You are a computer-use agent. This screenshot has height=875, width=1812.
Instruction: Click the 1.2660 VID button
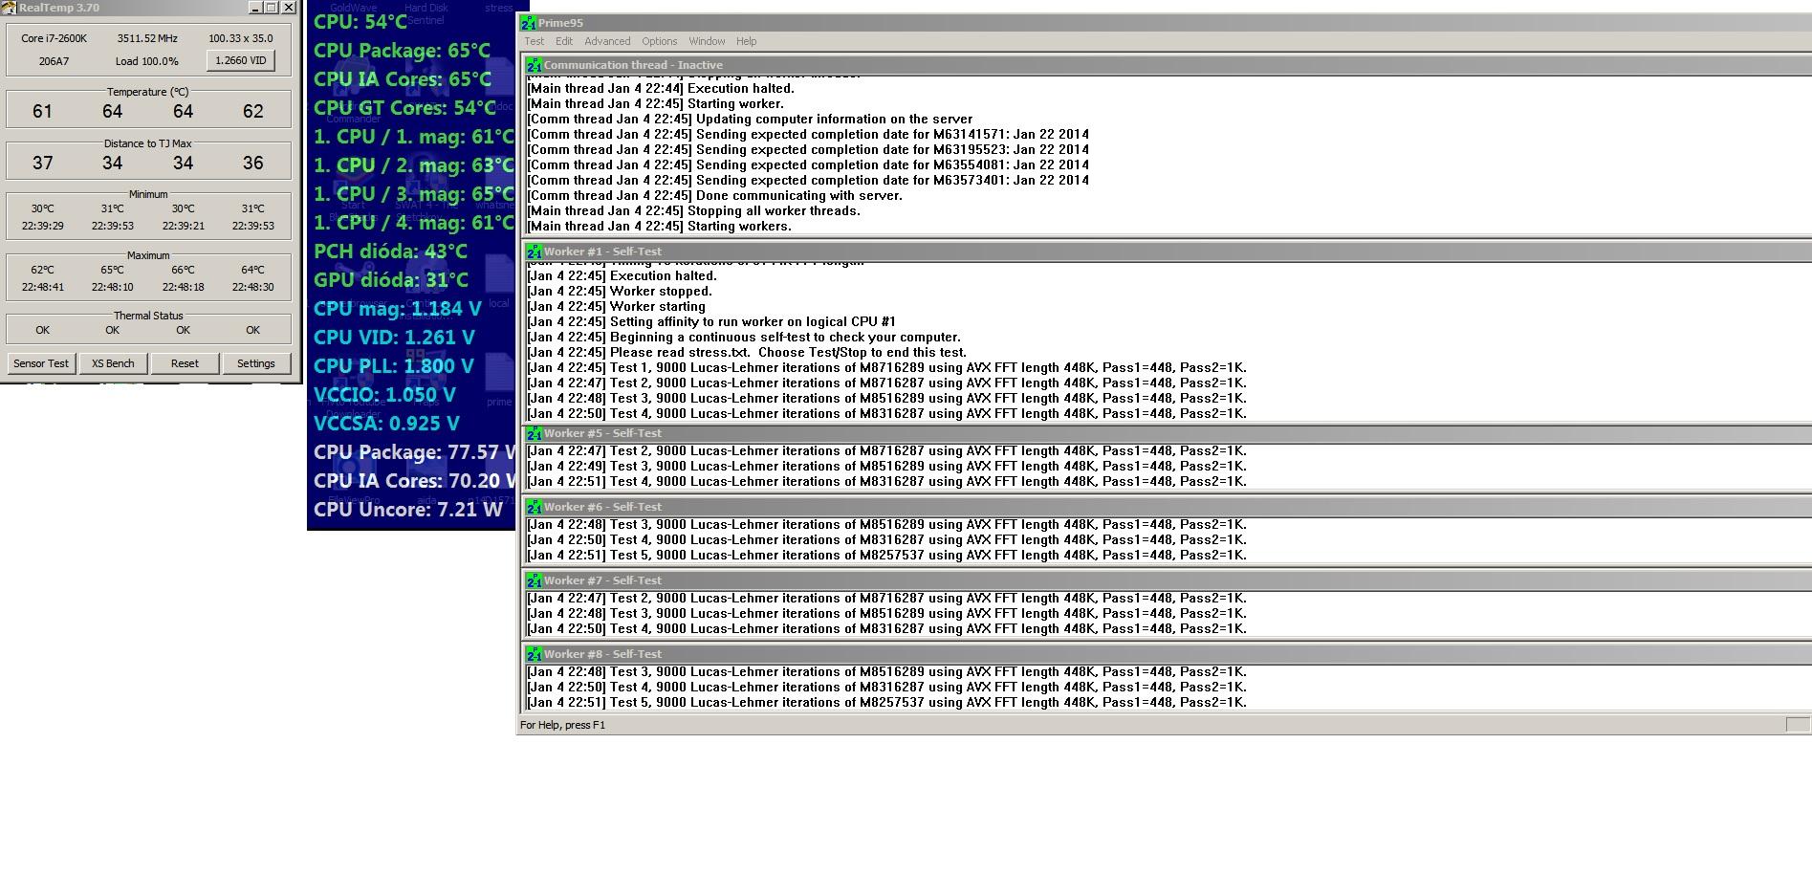(241, 60)
